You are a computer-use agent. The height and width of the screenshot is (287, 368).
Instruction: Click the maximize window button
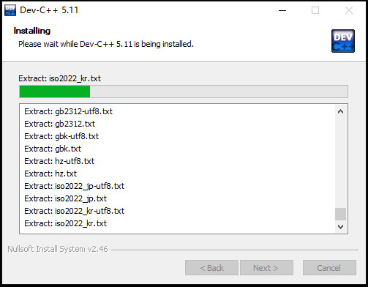tap(315, 10)
